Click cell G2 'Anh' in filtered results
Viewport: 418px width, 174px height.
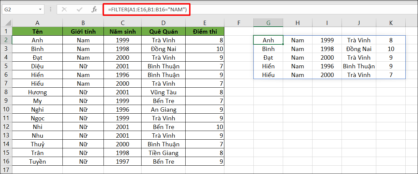[268, 40]
